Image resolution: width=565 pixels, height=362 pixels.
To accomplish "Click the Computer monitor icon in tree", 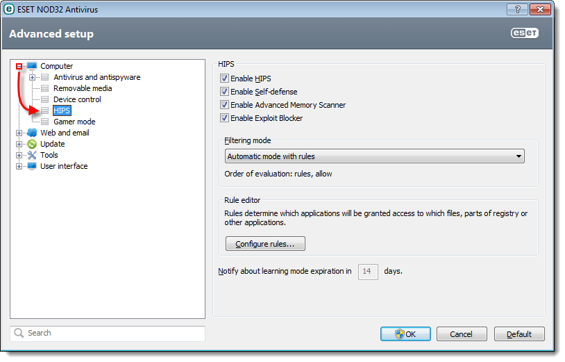I will tap(32, 66).
